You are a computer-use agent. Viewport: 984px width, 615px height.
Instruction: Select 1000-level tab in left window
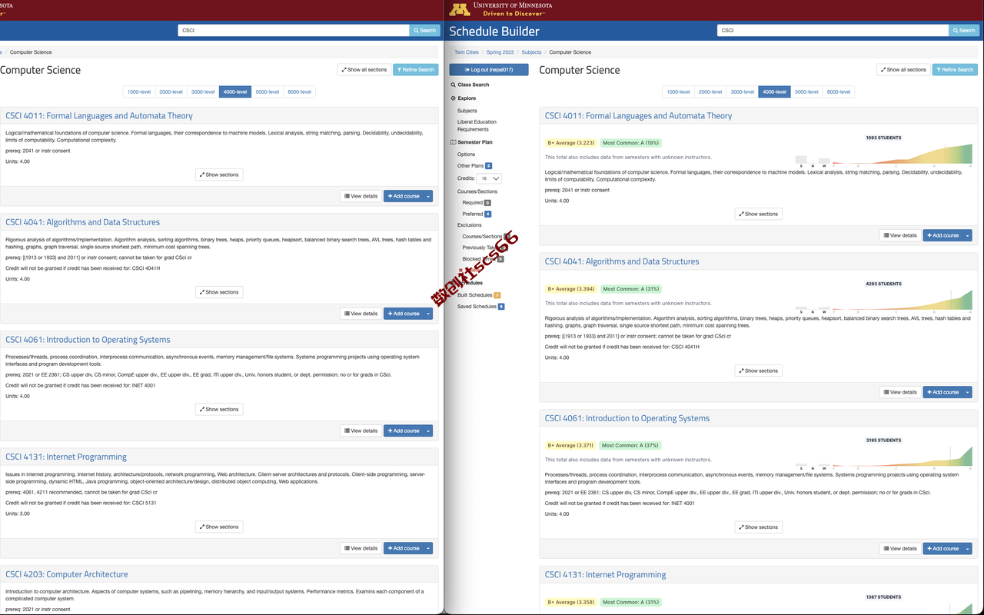coord(139,91)
